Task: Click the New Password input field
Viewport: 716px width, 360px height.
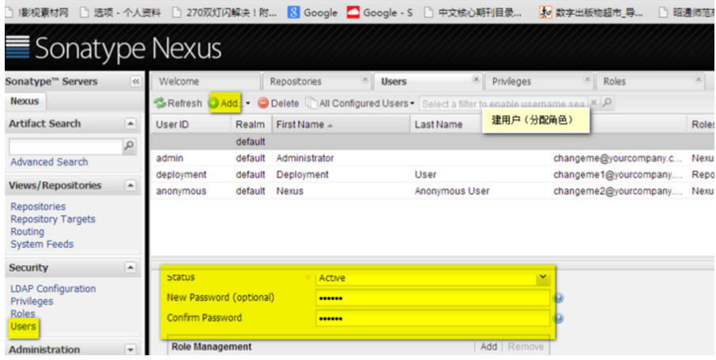Action: (x=431, y=298)
